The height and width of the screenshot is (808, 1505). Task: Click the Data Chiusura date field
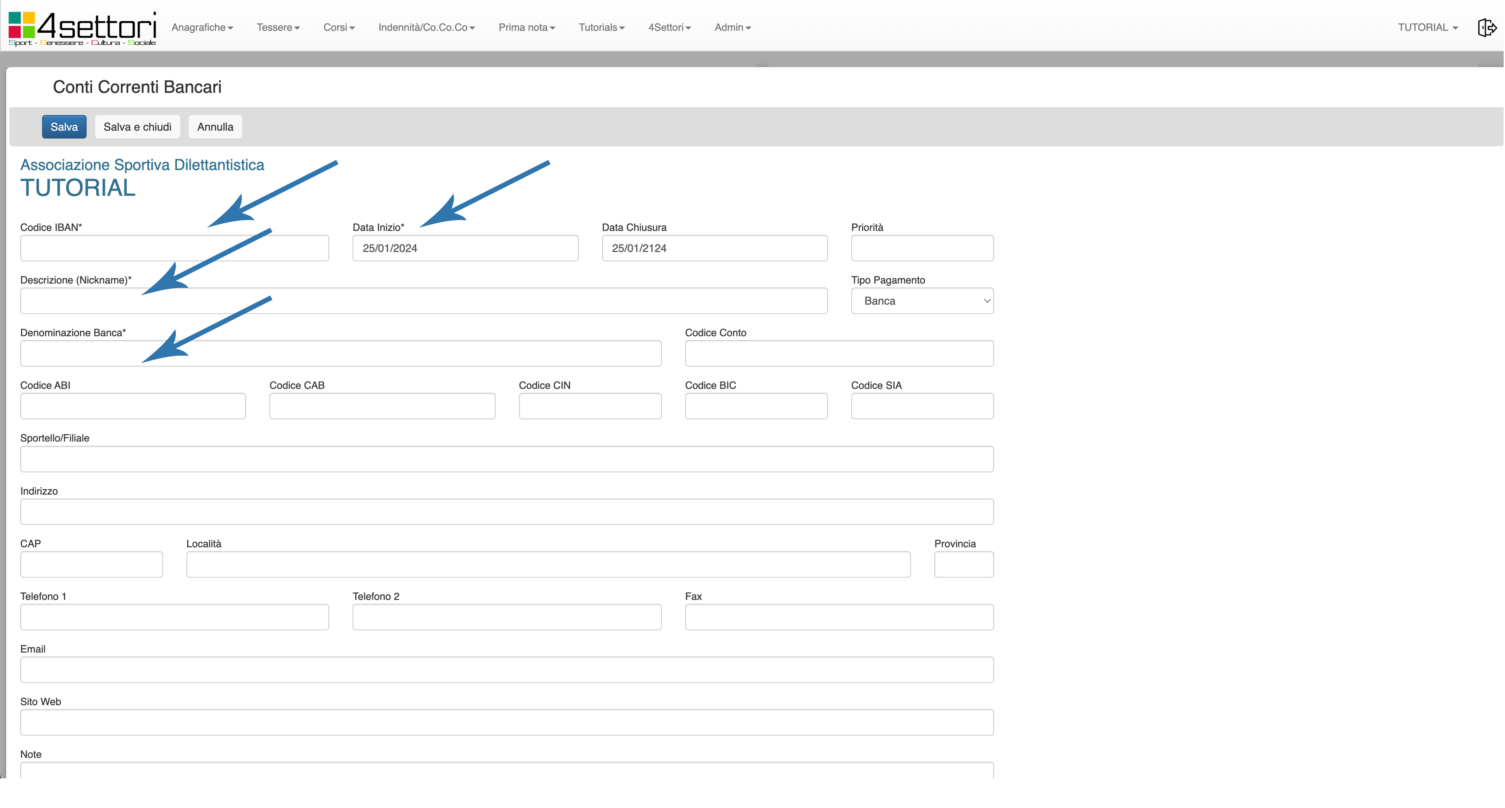pyautogui.click(x=714, y=249)
